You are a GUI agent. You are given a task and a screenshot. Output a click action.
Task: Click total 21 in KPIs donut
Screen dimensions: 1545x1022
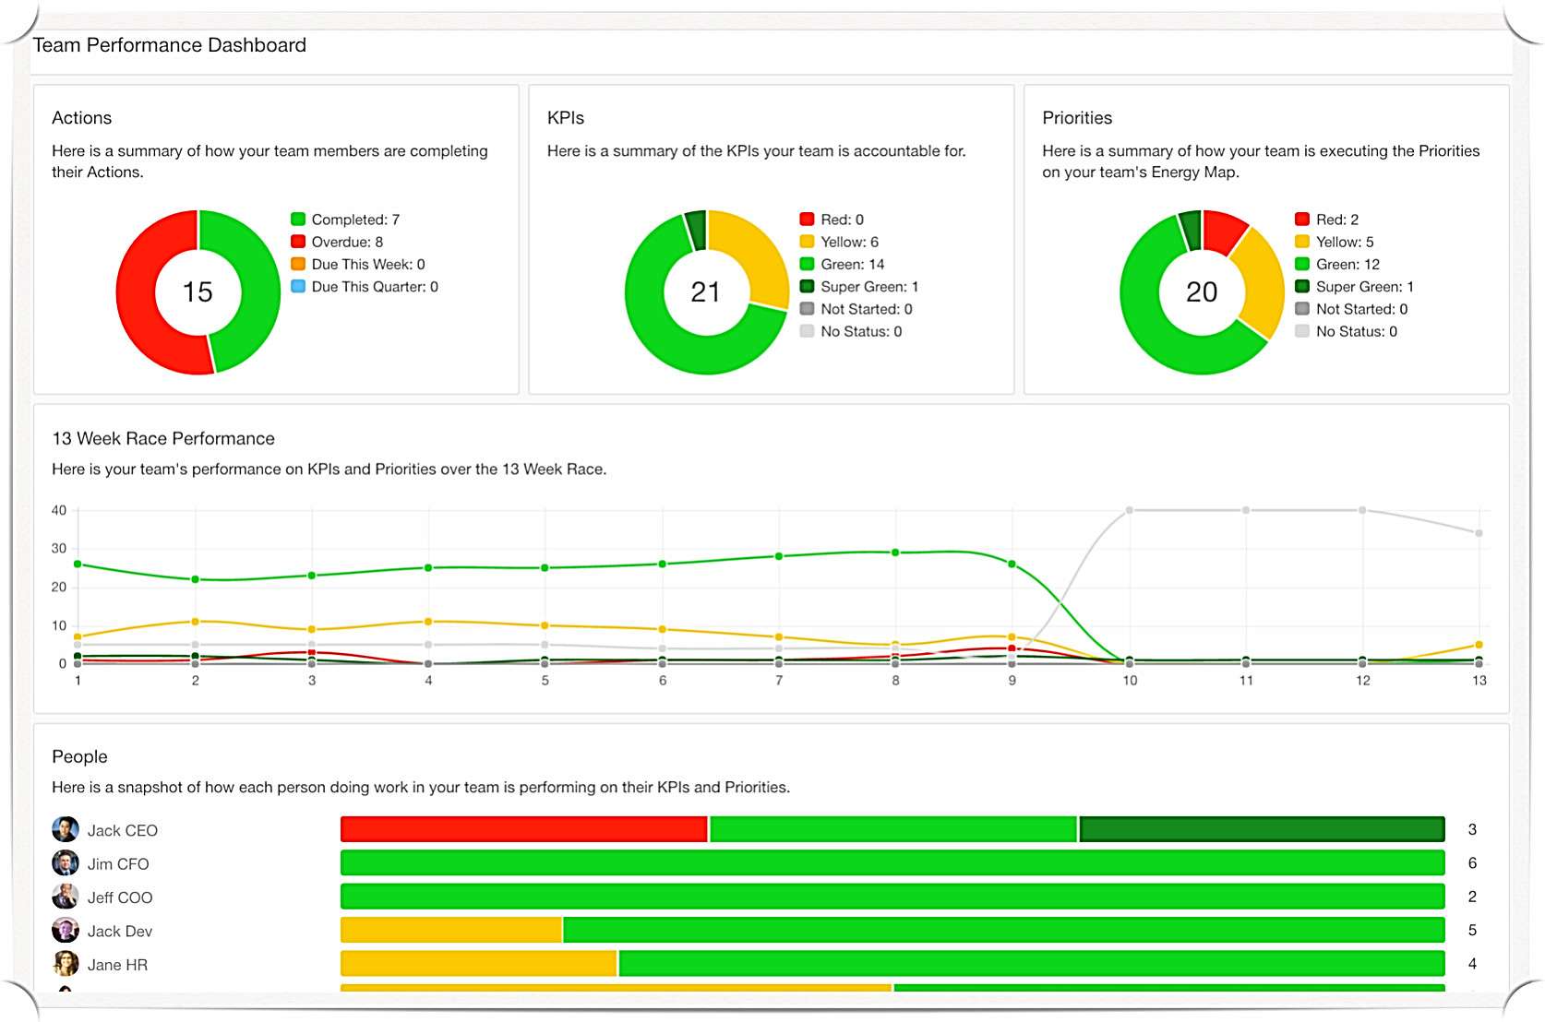coord(706,292)
